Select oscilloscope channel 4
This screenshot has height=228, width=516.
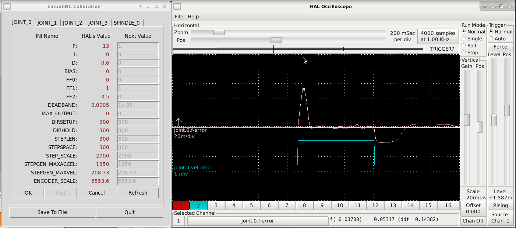[234, 206]
